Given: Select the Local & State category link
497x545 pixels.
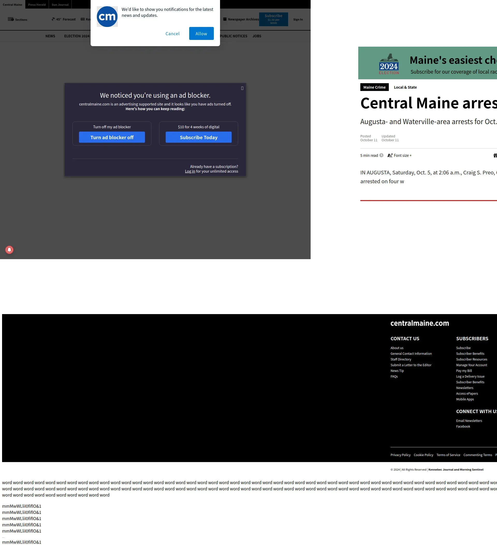Looking at the screenshot, I should (405, 87).
